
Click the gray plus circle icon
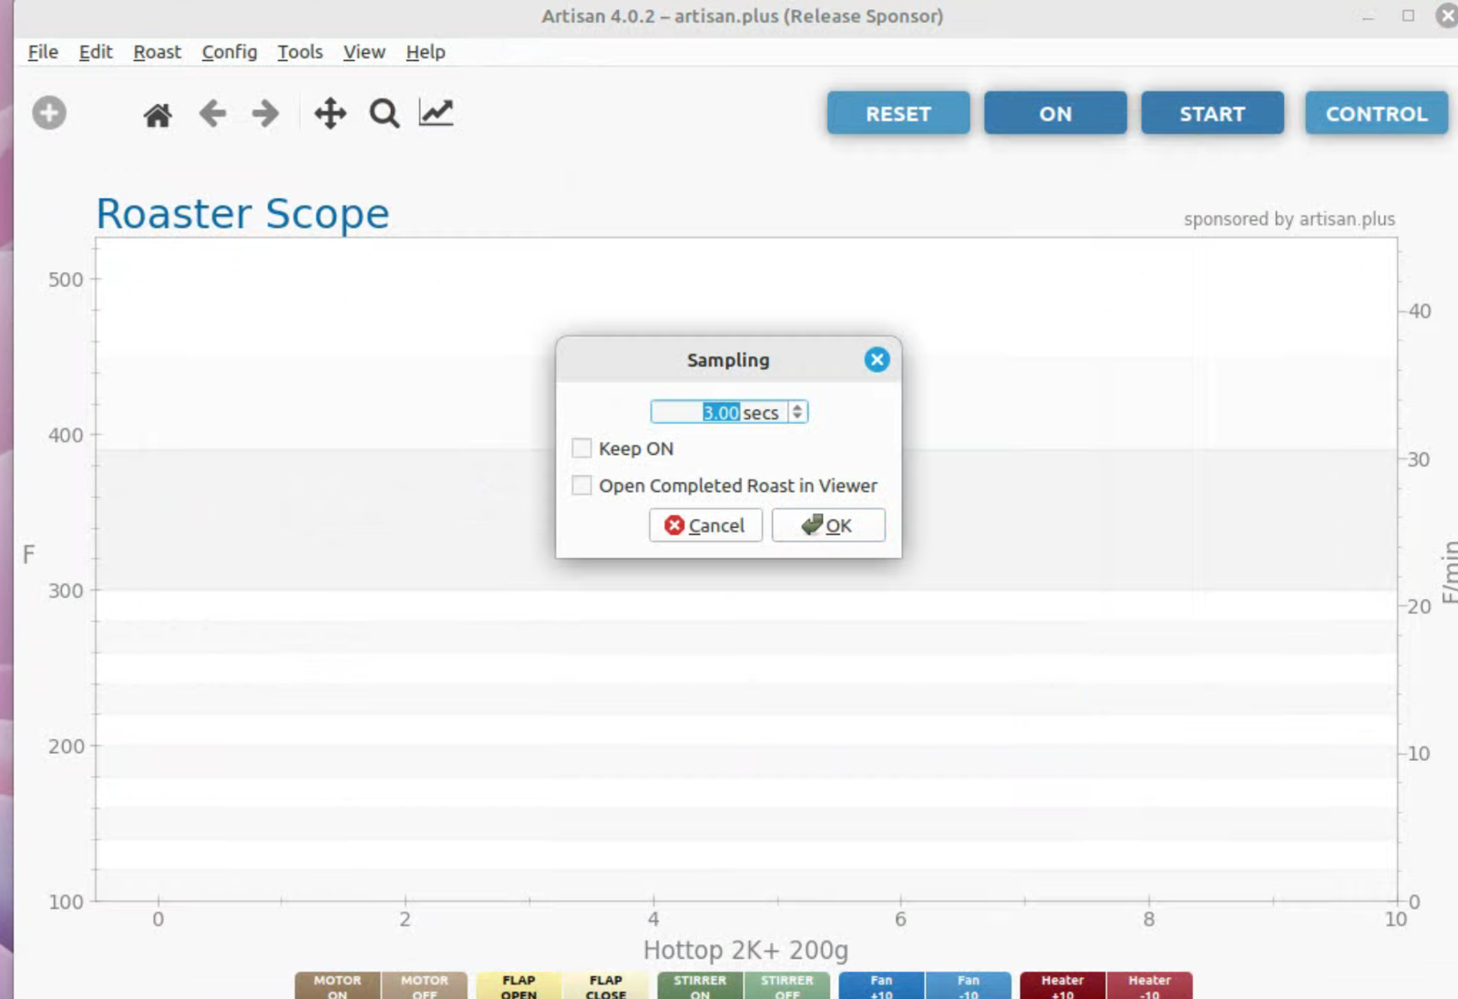[x=49, y=113]
